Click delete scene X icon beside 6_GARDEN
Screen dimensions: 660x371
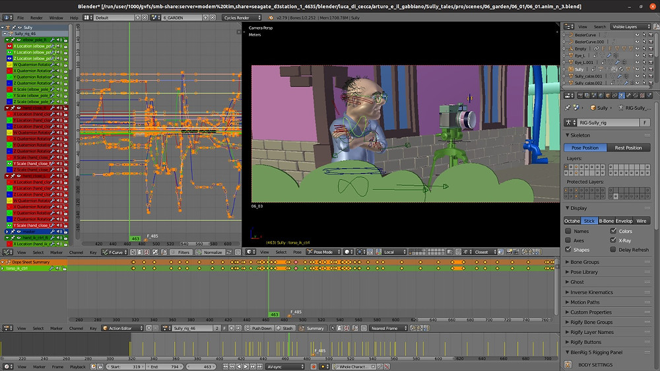tap(213, 18)
